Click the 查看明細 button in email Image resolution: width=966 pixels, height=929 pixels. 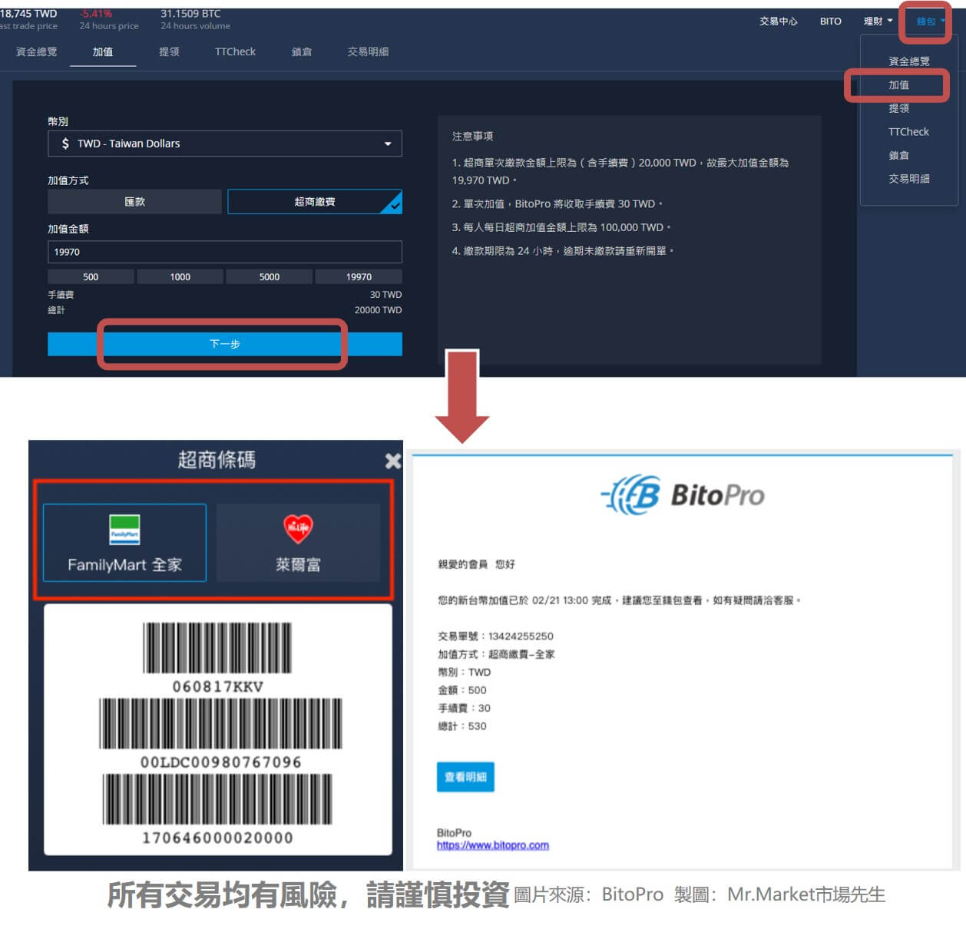tap(465, 777)
